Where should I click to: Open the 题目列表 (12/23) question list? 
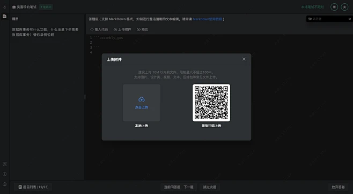(x=33, y=187)
